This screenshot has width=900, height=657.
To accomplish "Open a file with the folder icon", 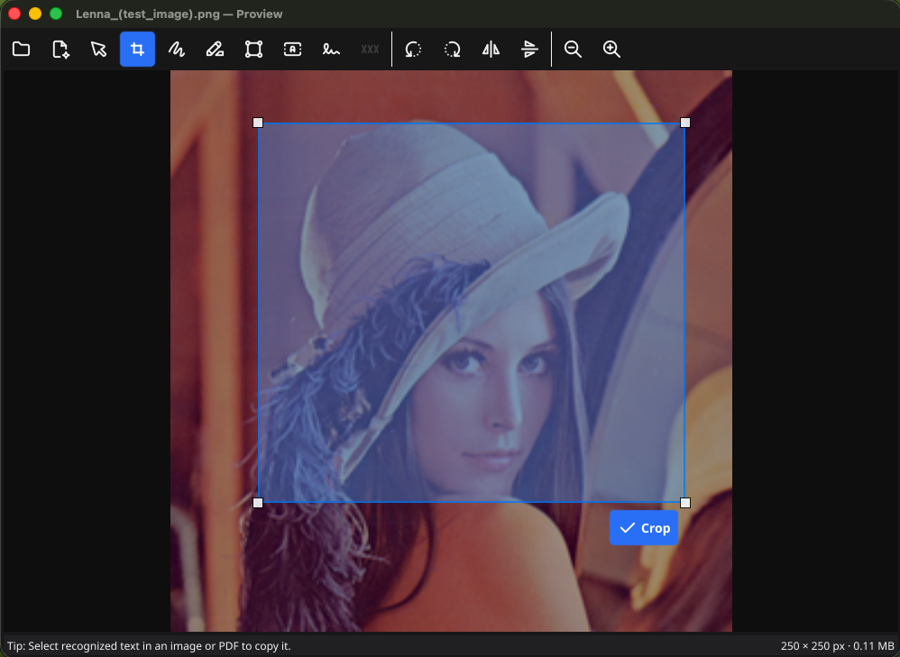I will coord(22,50).
